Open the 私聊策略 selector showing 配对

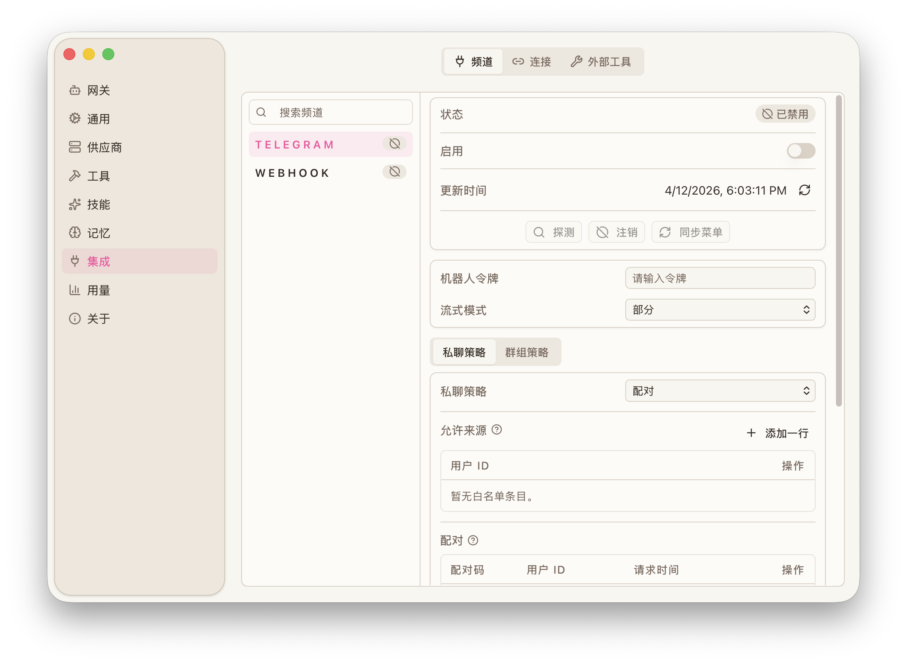coord(720,391)
